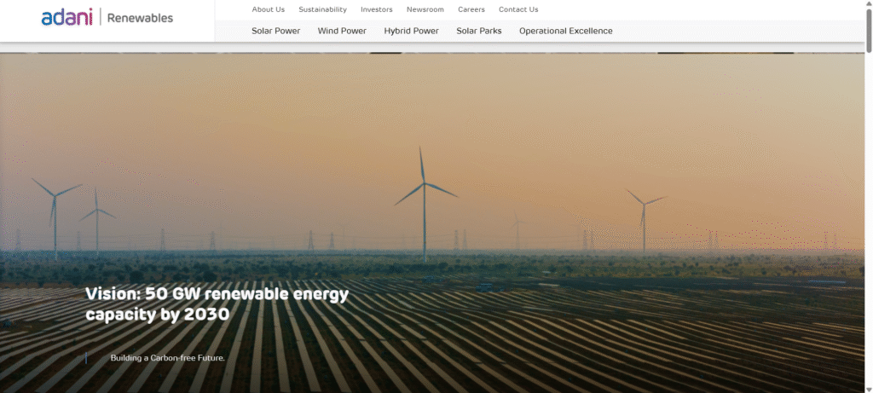Open the About Us page
873x393 pixels.
(269, 9)
